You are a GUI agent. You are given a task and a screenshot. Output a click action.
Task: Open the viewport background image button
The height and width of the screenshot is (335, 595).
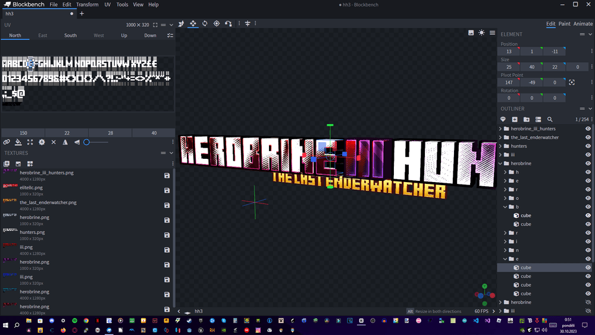click(x=471, y=33)
